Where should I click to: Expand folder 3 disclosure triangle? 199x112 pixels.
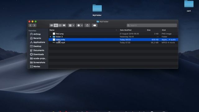50,37
